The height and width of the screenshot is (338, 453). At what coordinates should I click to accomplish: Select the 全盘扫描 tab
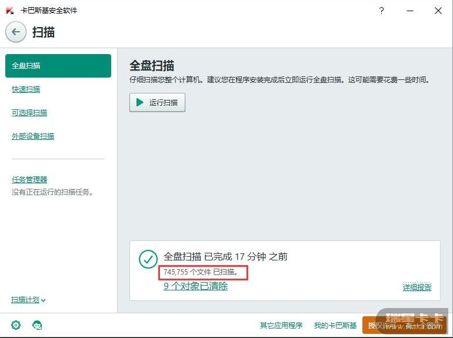pyautogui.click(x=58, y=66)
